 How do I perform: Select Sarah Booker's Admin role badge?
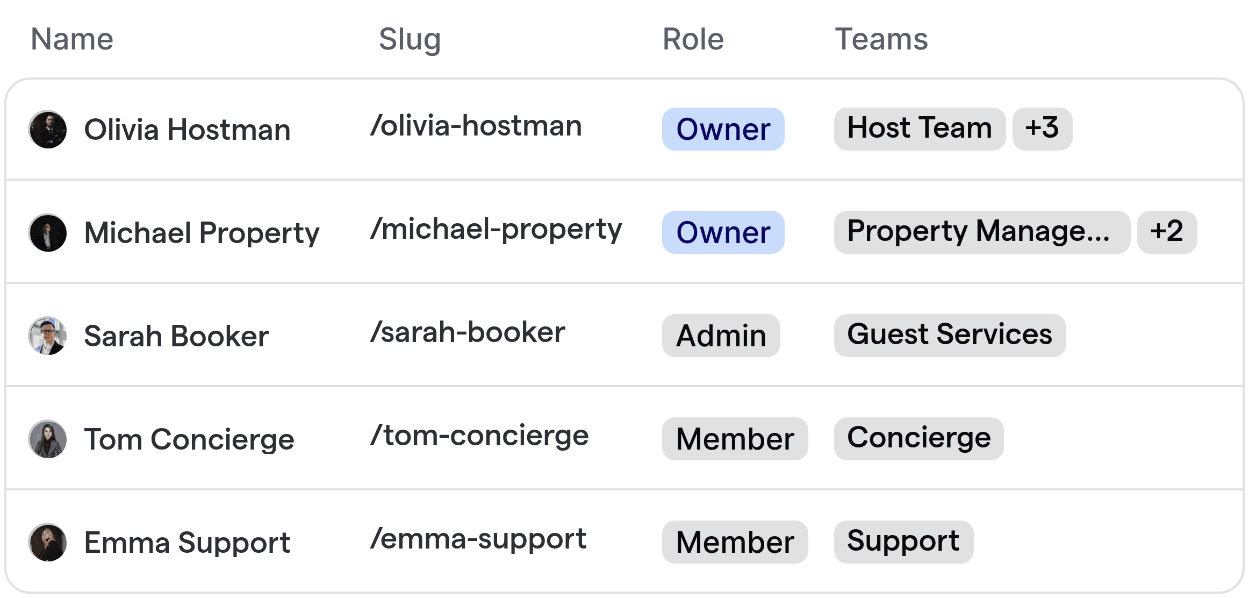tap(721, 336)
